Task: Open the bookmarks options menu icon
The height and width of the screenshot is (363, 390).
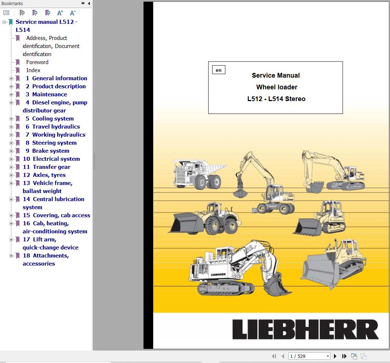Action: click(x=6, y=13)
